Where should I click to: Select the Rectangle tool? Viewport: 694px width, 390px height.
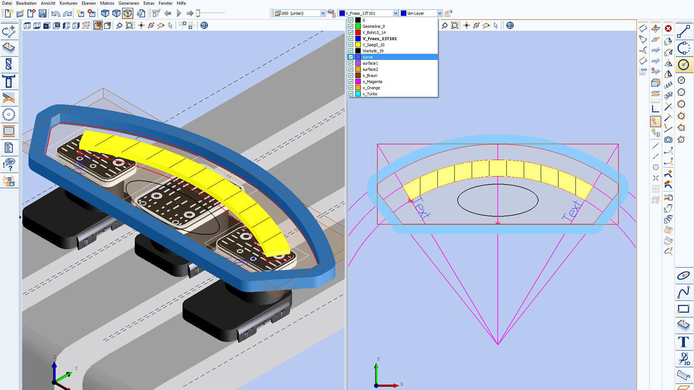684,309
